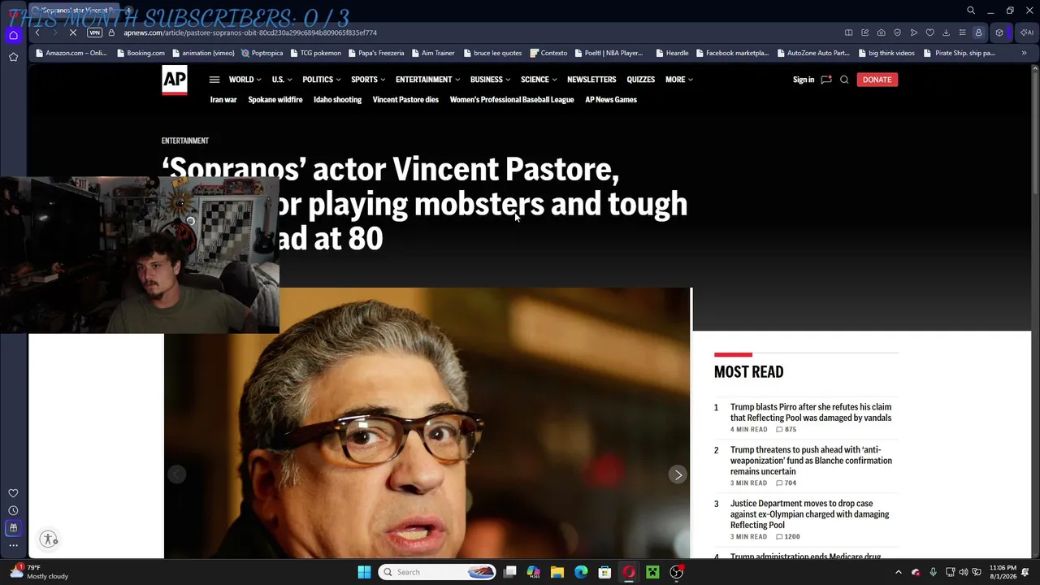1040x585 pixels.
Task: Open the Trump blasts Pirro story
Action: (x=811, y=413)
